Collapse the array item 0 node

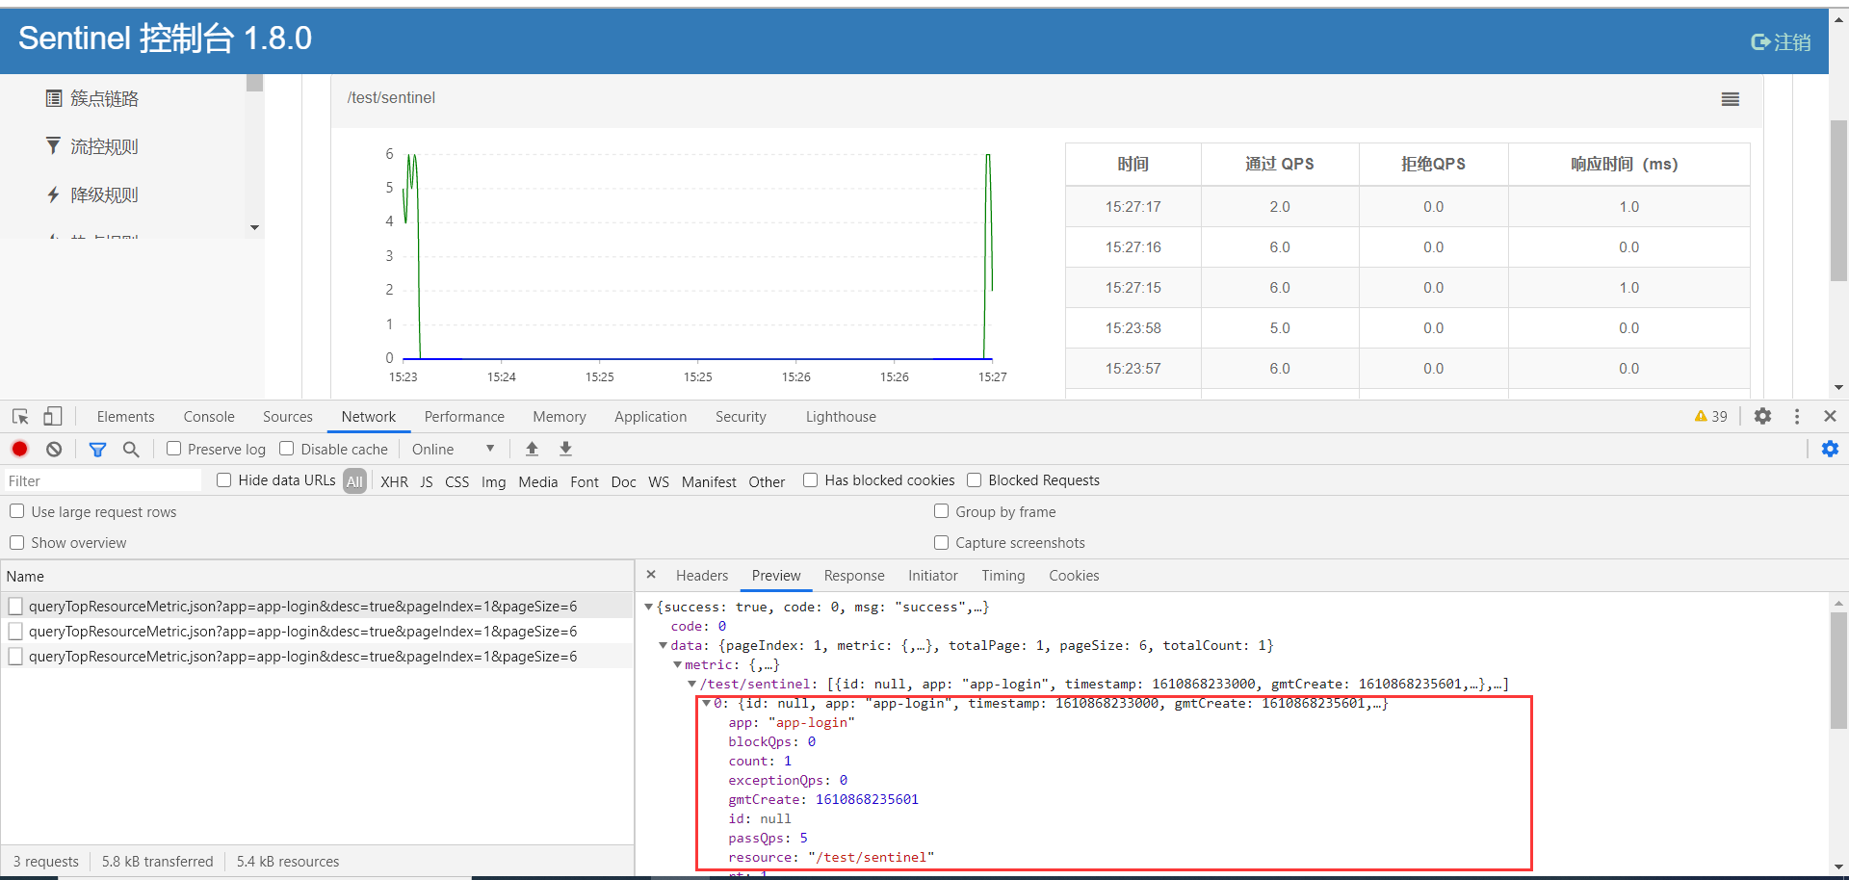706,704
